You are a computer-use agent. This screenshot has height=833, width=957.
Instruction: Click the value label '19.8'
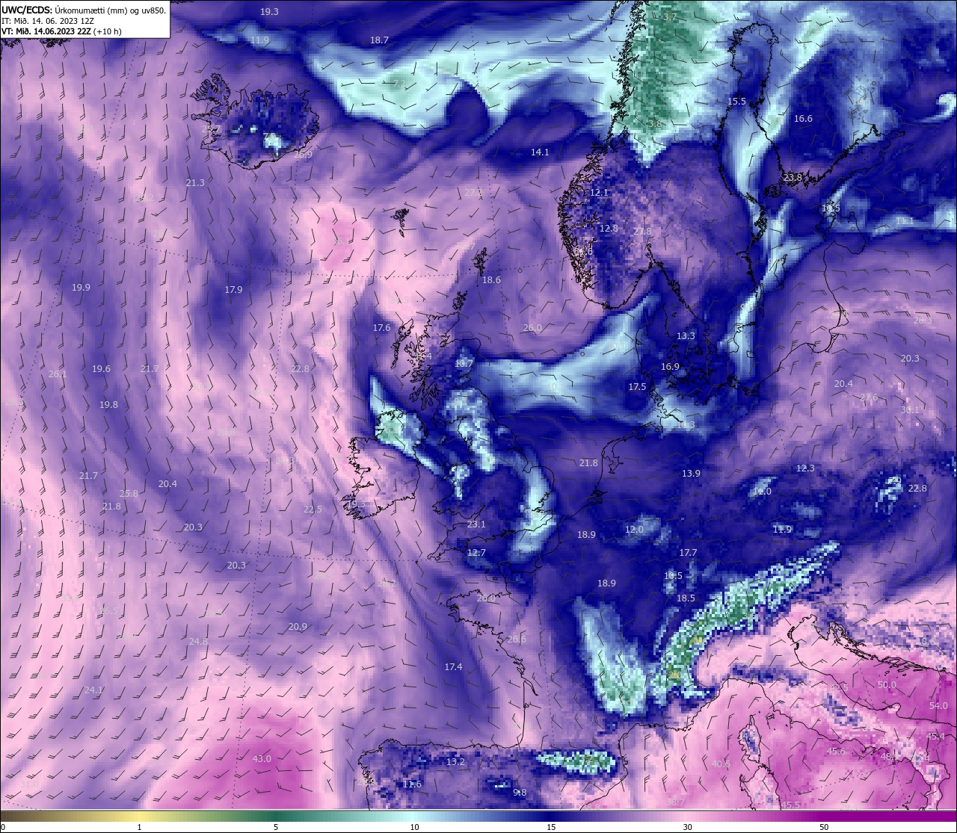click(108, 405)
